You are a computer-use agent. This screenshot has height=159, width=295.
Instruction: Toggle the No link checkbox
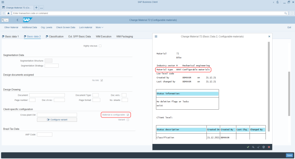pyautogui.click(x=102, y=80)
